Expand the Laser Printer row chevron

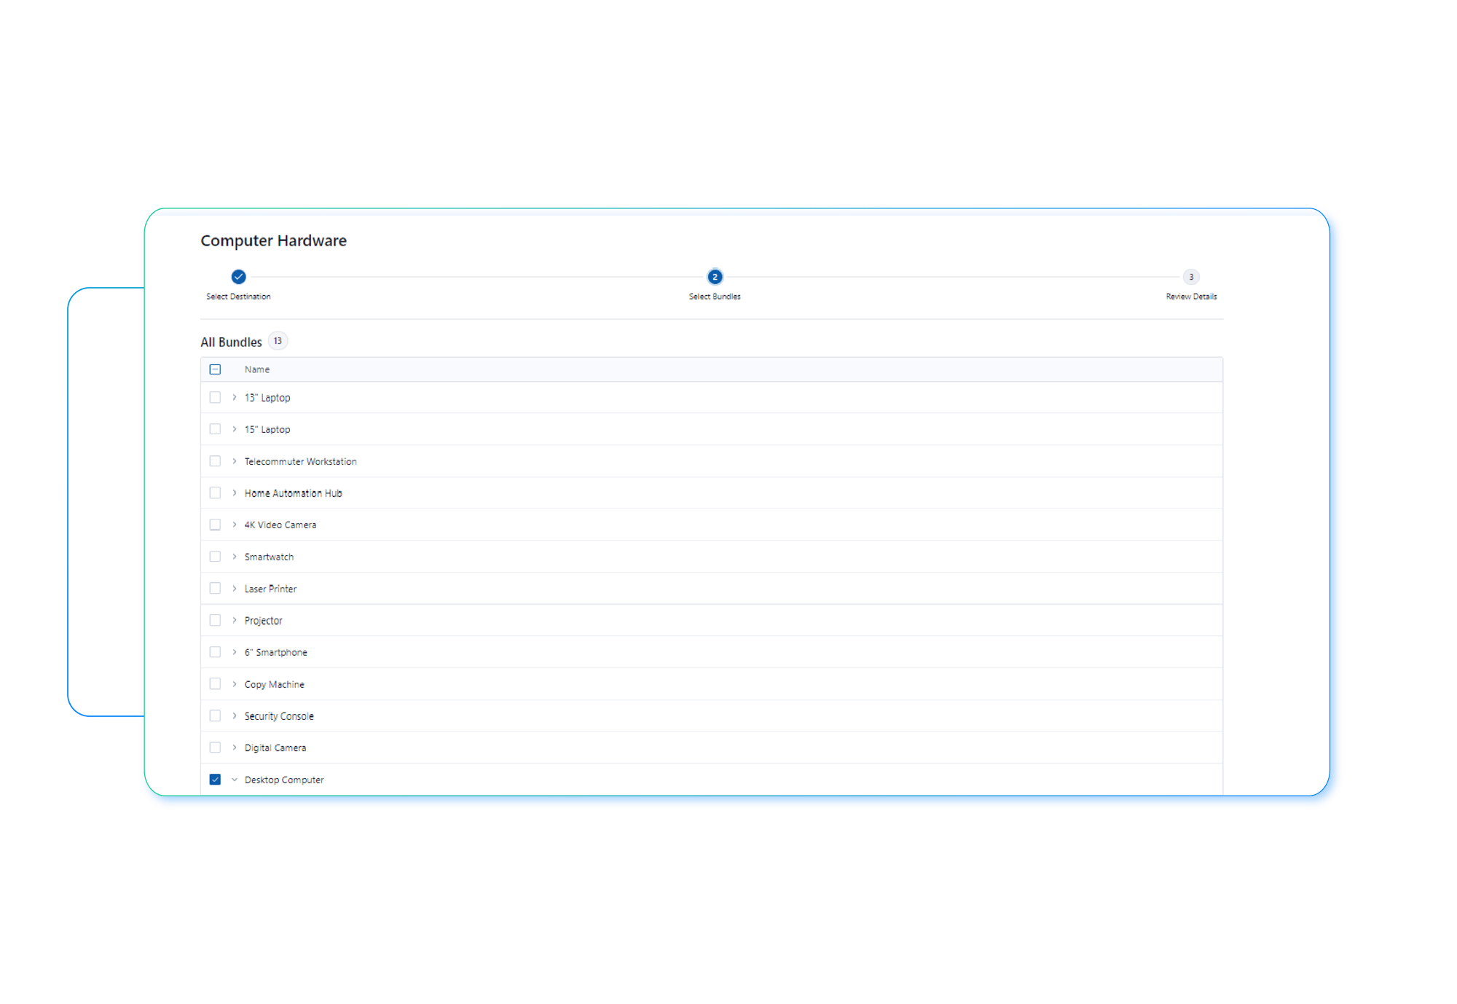[235, 589]
